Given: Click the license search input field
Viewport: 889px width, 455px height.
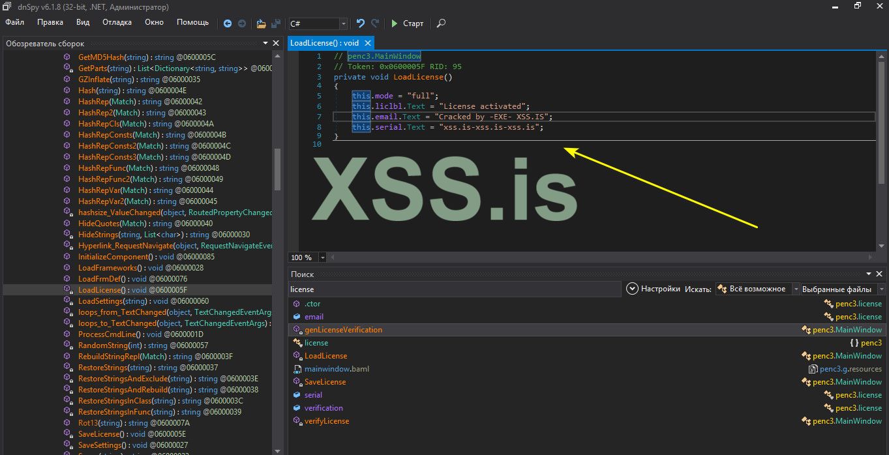Looking at the screenshot, I should pyautogui.click(x=454, y=289).
